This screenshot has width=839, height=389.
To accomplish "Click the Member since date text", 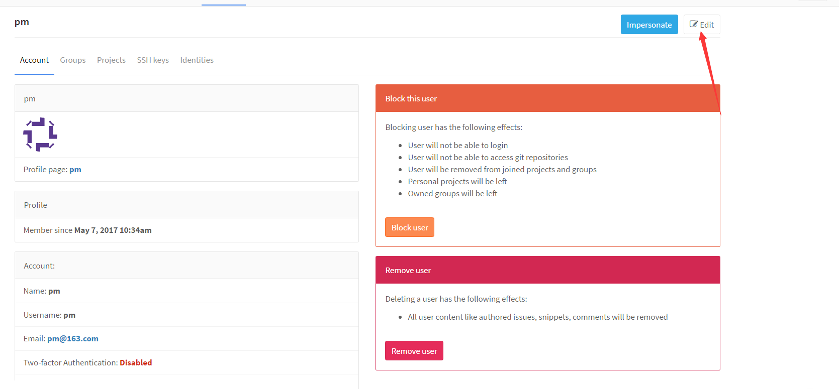I will click(113, 230).
